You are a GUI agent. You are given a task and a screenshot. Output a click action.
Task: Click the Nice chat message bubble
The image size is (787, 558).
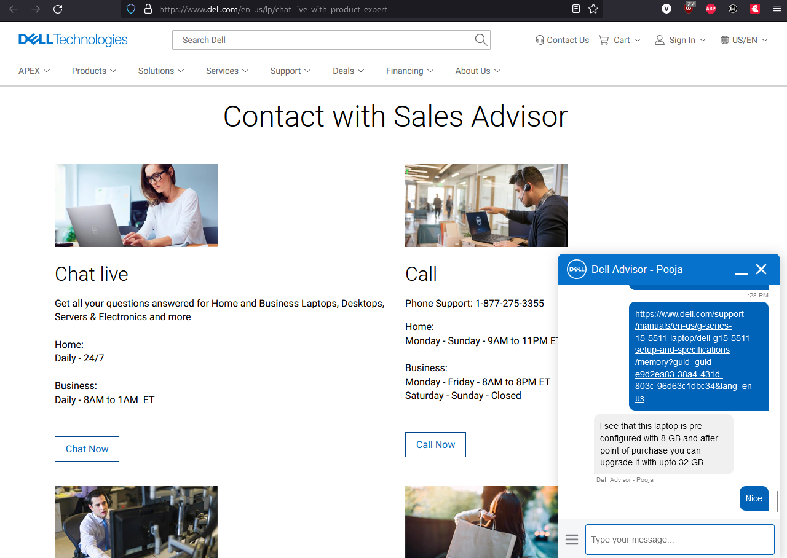[x=754, y=498]
